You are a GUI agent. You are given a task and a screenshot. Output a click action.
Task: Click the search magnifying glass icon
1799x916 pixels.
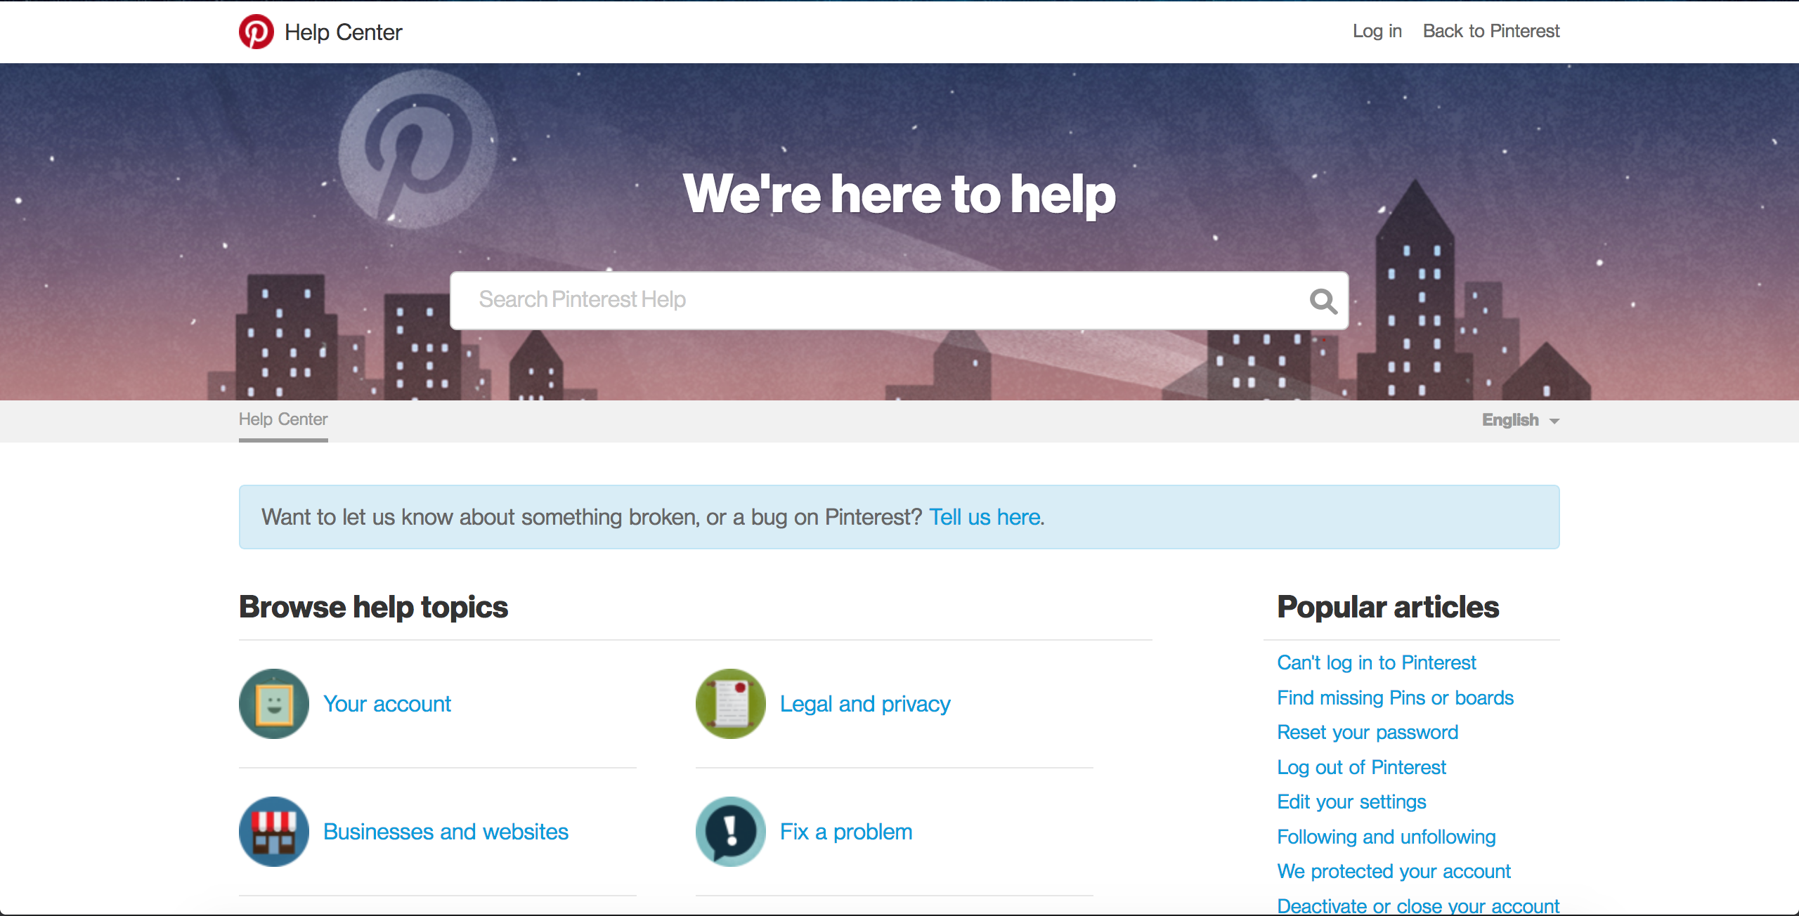pos(1323,299)
